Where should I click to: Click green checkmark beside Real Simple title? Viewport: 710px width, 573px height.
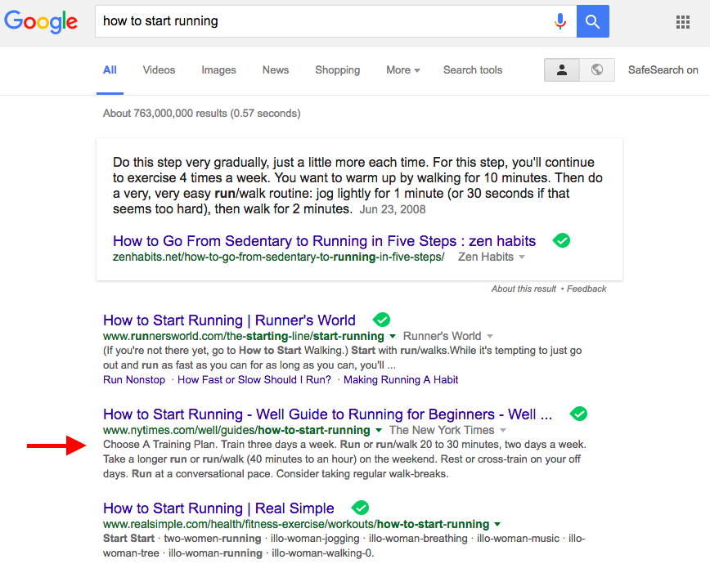point(361,508)
